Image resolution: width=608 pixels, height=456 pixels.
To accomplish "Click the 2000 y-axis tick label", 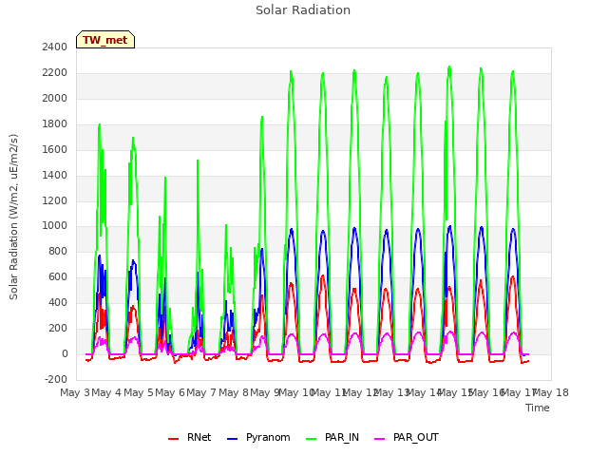I will tap(55, 98).
